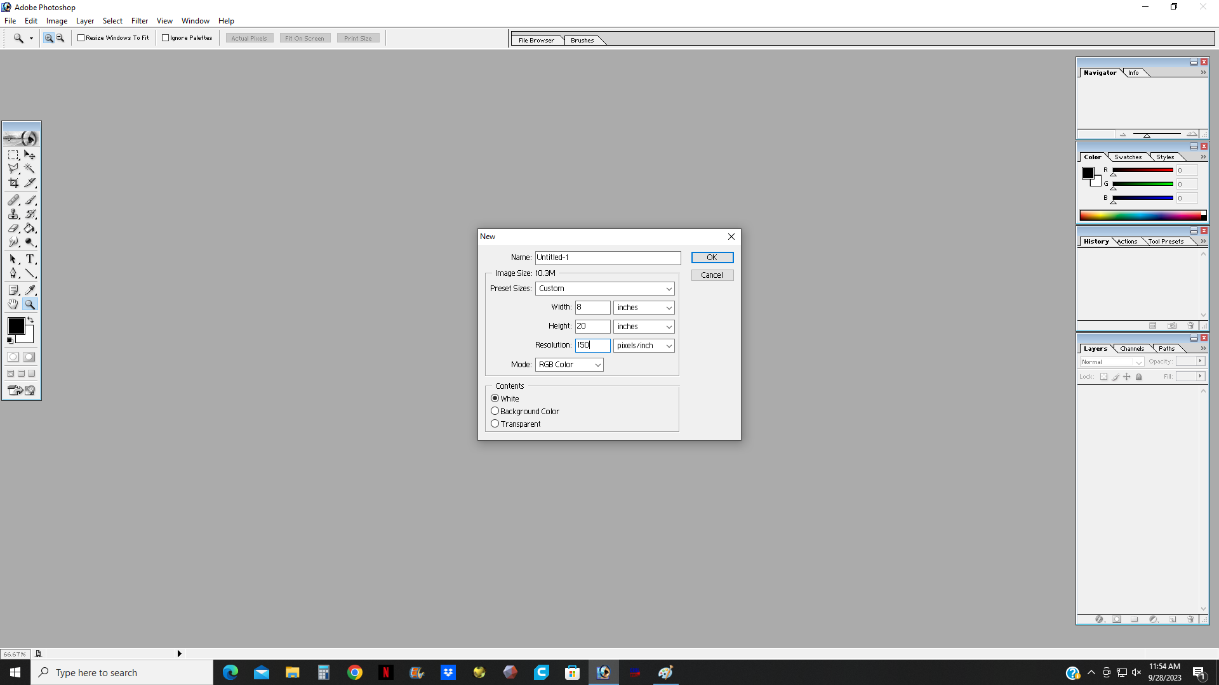The width and height of the screenshot is (1219, 685).
Task: Click the Name text field
Action: [608, 258]
